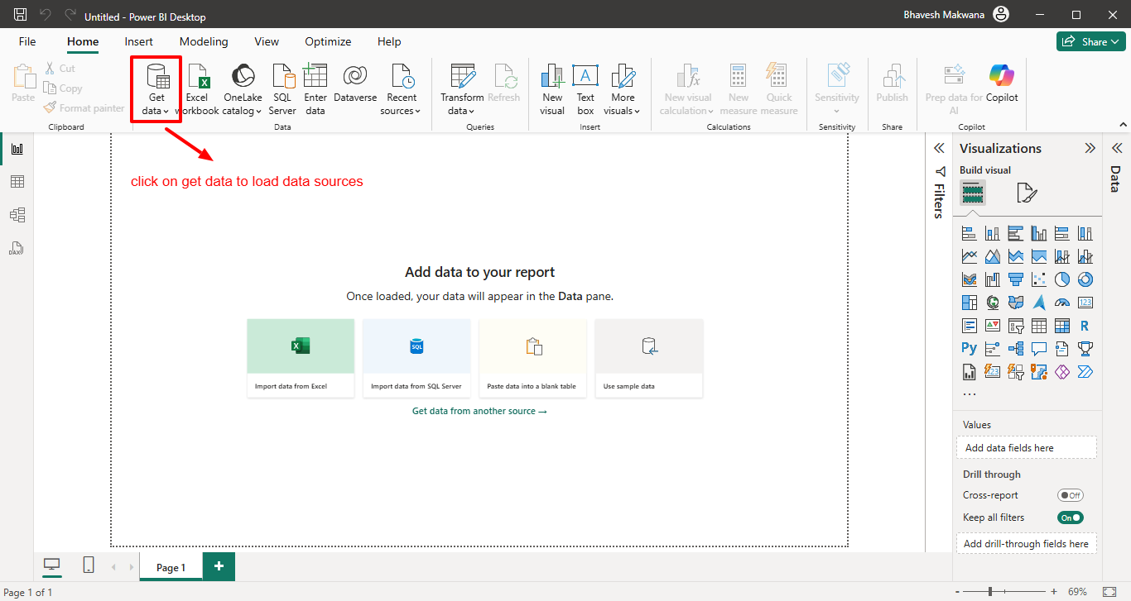
Task: Click the Copilot icon in ribbon
Action: coord(1002,76)
